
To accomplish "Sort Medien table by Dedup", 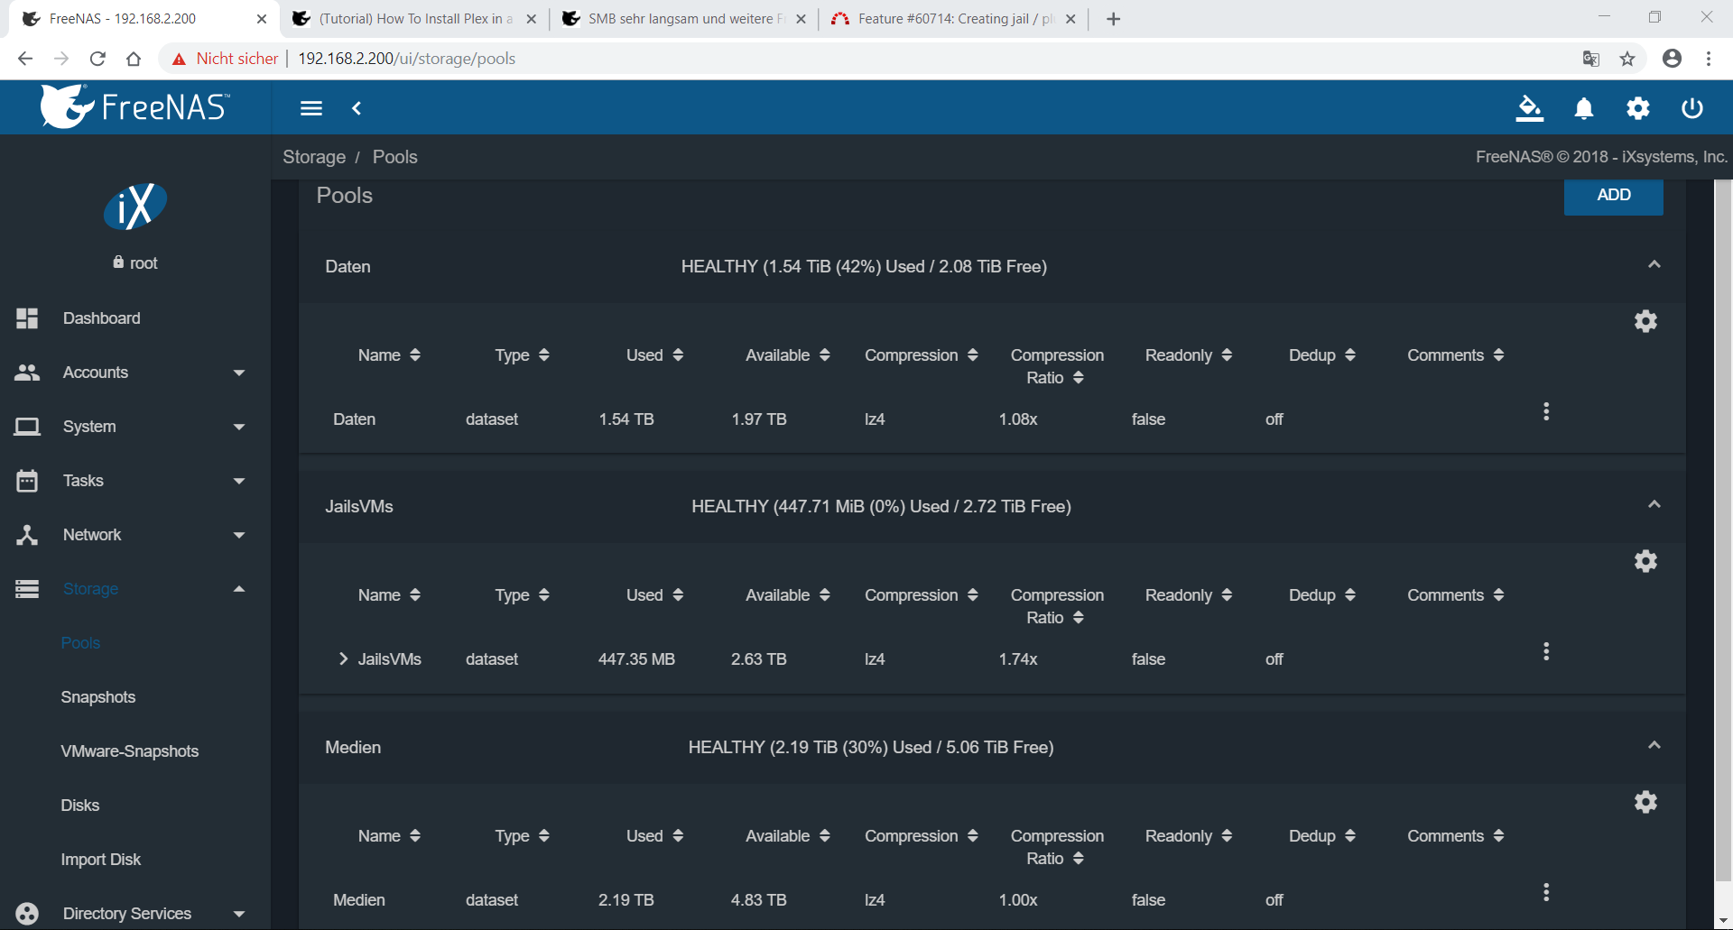I will tap(1321, 836).
